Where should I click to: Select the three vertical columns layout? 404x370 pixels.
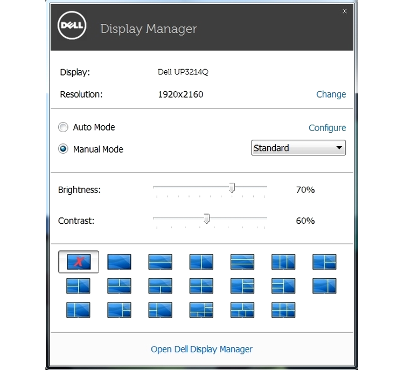pos(283,262)
